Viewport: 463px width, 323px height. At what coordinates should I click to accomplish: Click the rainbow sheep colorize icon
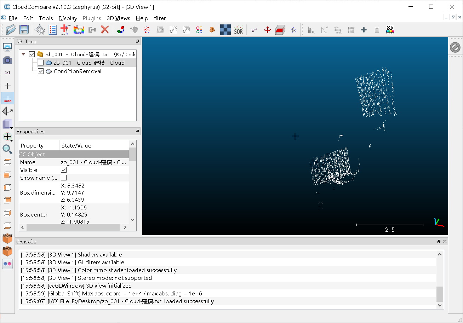(x=79, y=30)
